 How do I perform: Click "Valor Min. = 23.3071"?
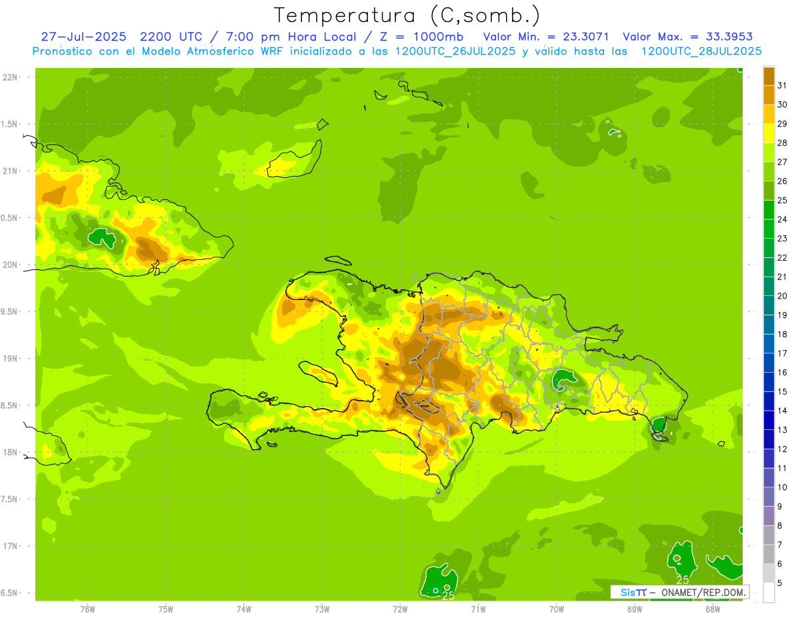545,37
